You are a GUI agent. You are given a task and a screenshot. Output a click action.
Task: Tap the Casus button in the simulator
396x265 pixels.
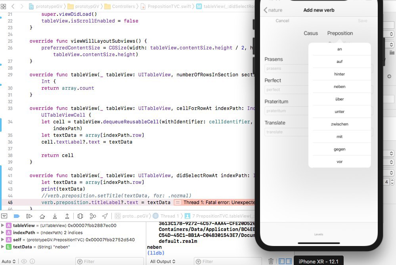(311, 33)
